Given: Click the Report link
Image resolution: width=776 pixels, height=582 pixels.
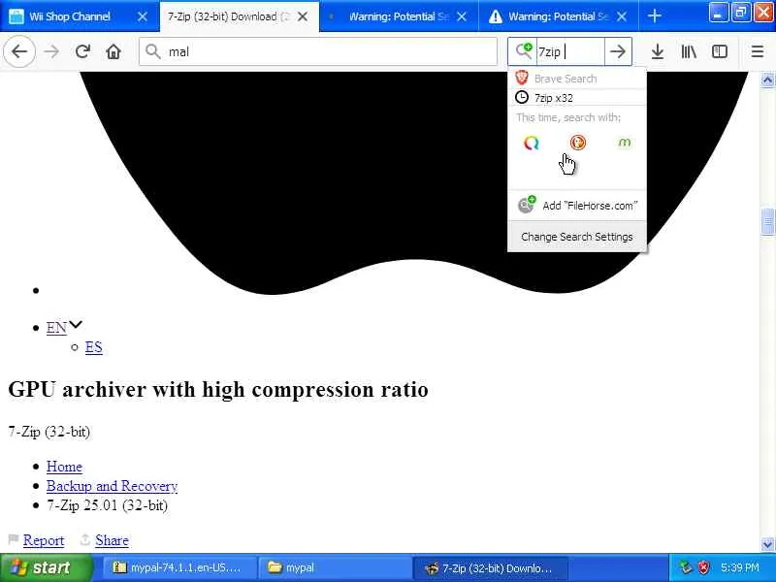Looking at the screenshot, I should [44, 540].
